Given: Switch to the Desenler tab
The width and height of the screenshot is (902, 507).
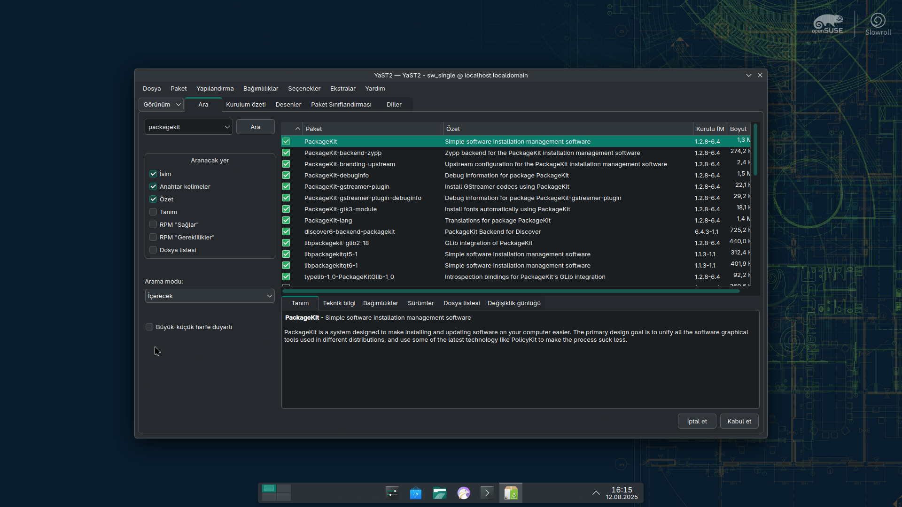Looking at the screenshot, I should [288, 104].
